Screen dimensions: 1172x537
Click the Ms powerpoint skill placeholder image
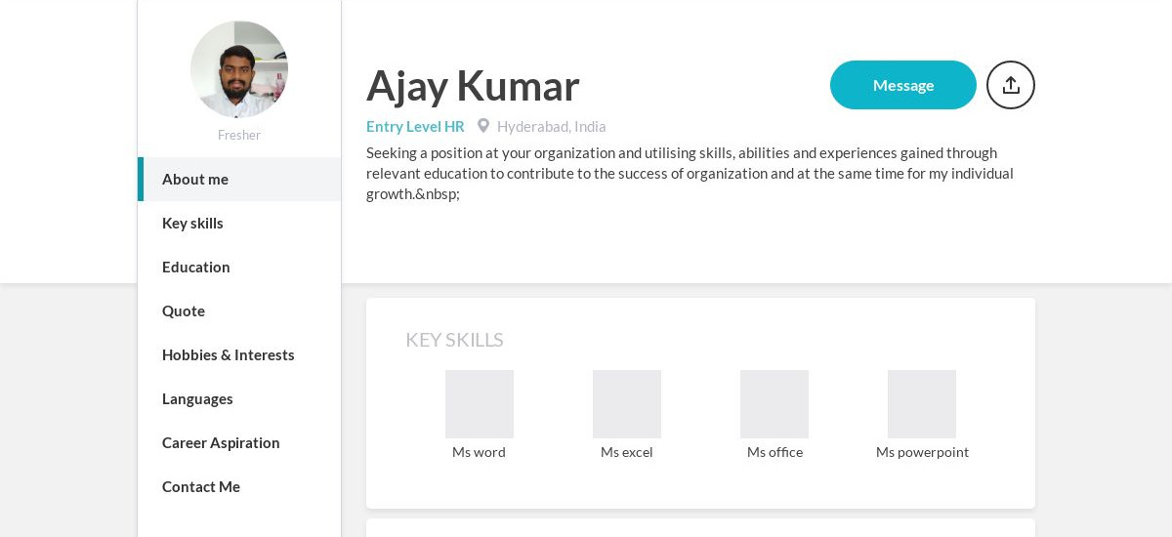pyautogui.click(x=922, y=404)
